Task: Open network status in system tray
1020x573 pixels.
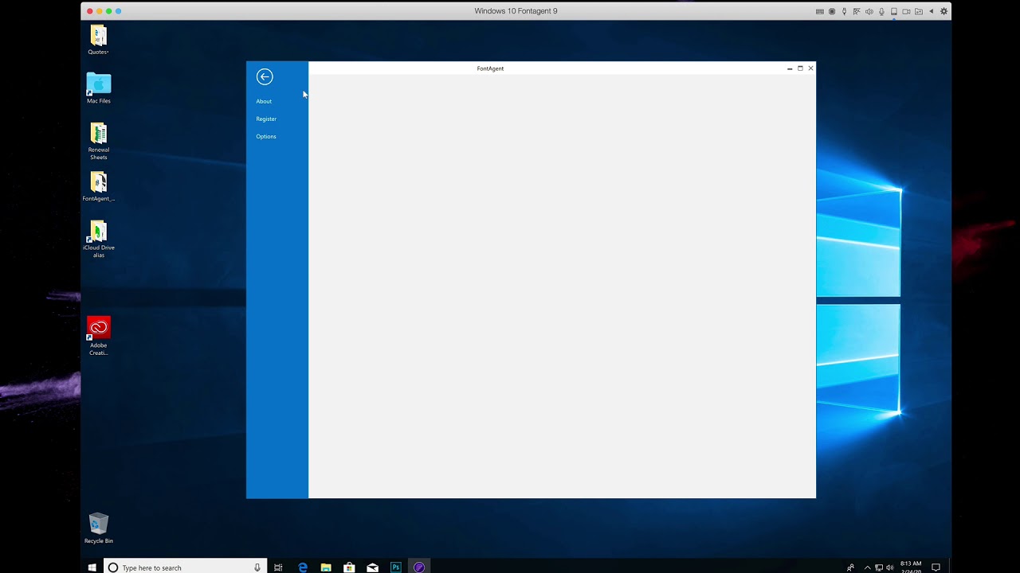Action: pos(879,568)
